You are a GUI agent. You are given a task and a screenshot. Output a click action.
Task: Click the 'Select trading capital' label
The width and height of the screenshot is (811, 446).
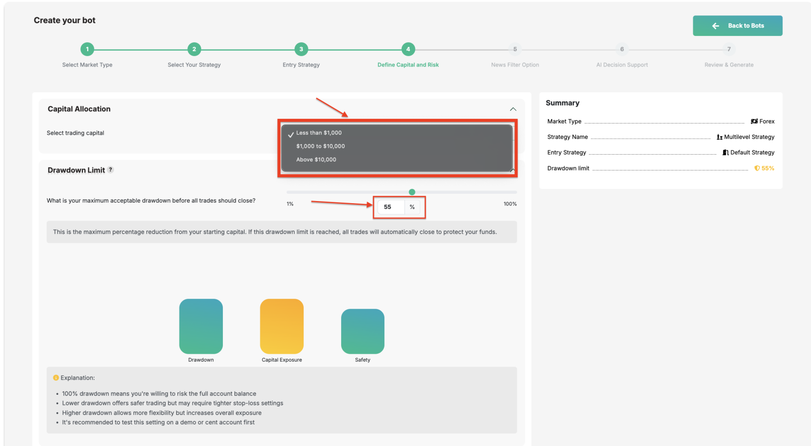(76, 133)
